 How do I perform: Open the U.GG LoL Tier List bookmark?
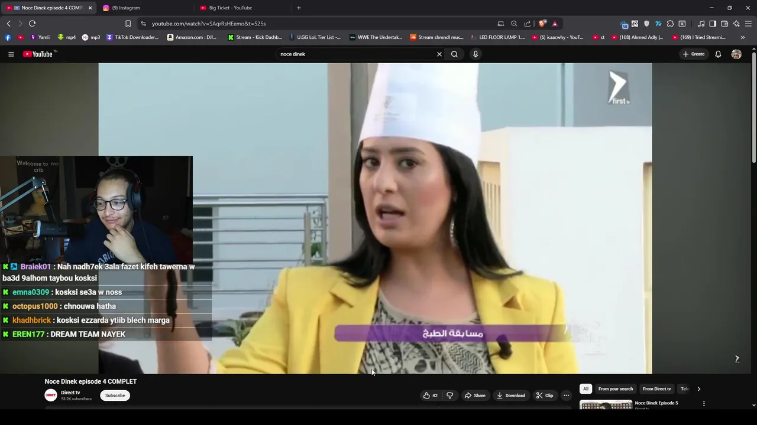click(315, 37)
